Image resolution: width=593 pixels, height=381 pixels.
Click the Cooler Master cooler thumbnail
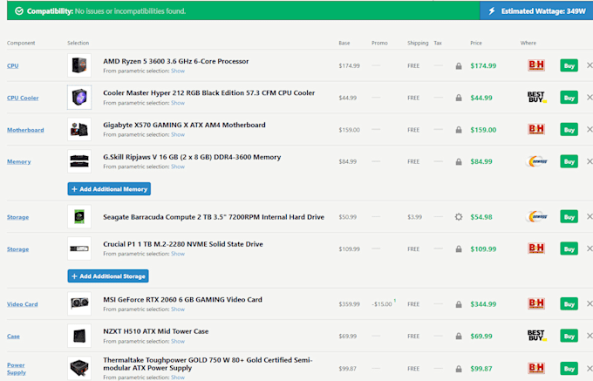pos(79,97)
